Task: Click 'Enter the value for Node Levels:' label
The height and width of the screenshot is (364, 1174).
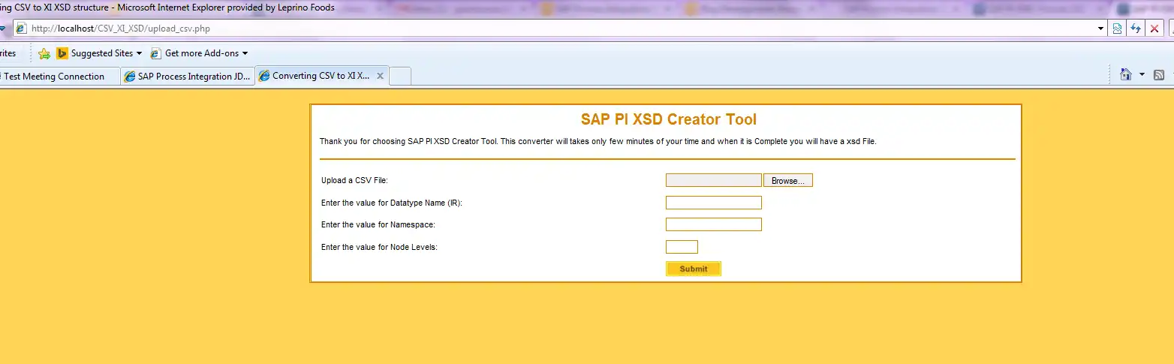Action: point(379,247)
